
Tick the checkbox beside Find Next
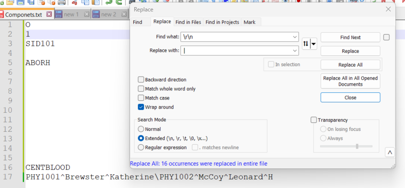(x=386, y=38)
